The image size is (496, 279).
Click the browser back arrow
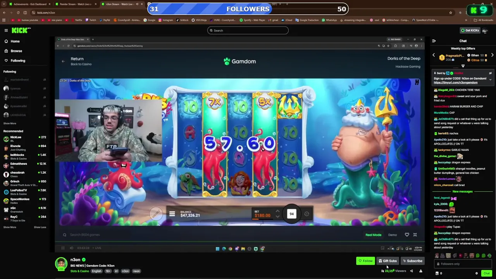pyautogui.click(x=4, y=12)
